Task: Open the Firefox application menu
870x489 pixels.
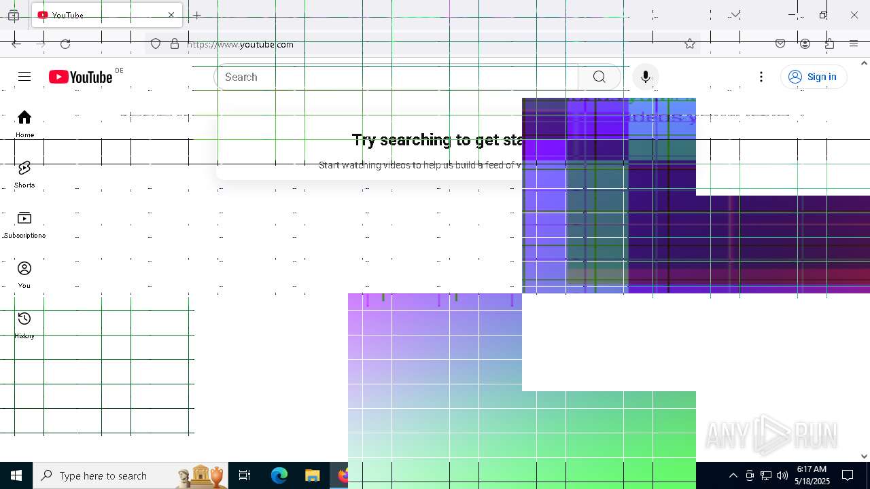Action: click(854, 44)
